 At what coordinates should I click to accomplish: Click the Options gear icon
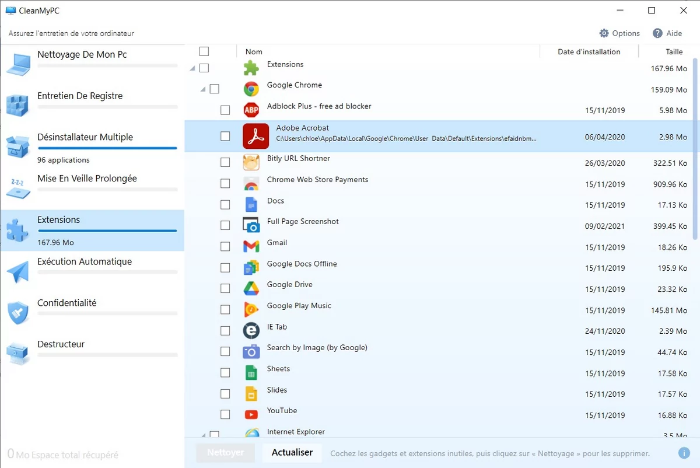[x=604, y=33]
